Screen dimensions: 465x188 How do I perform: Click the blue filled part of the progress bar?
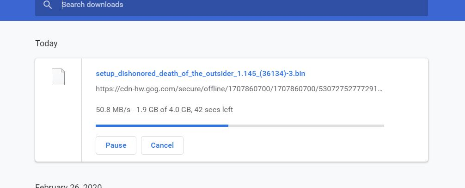point(162,125)
